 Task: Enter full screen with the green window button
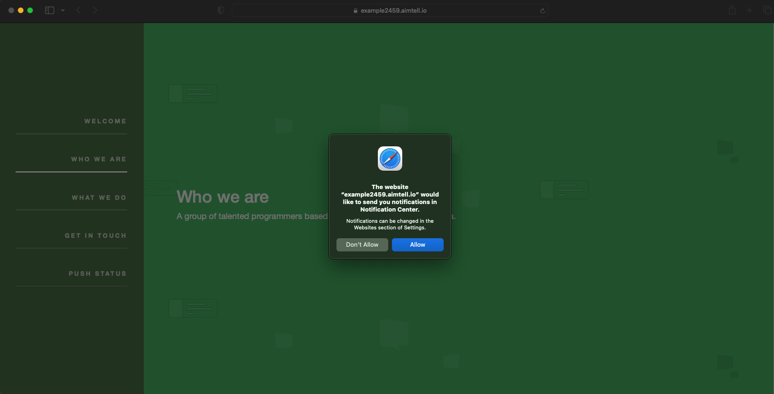tap(30, 10)
